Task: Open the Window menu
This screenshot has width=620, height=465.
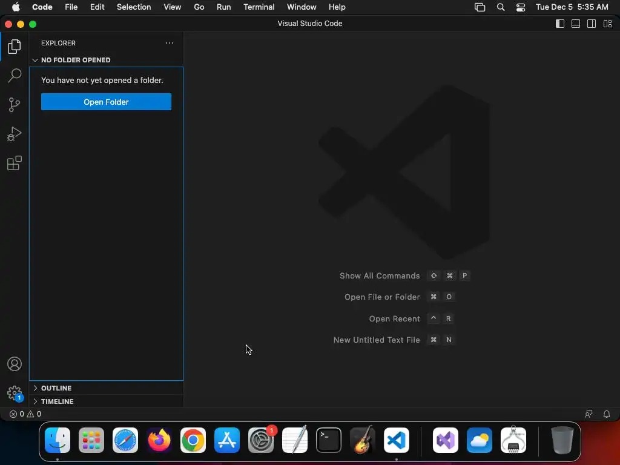Action: tap(302, 7)
